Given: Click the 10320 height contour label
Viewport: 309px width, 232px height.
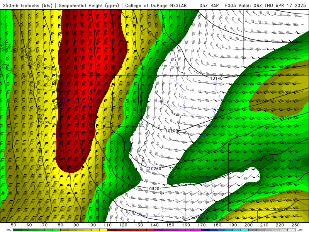Looking at the screenshot, I should click(153, 189).
